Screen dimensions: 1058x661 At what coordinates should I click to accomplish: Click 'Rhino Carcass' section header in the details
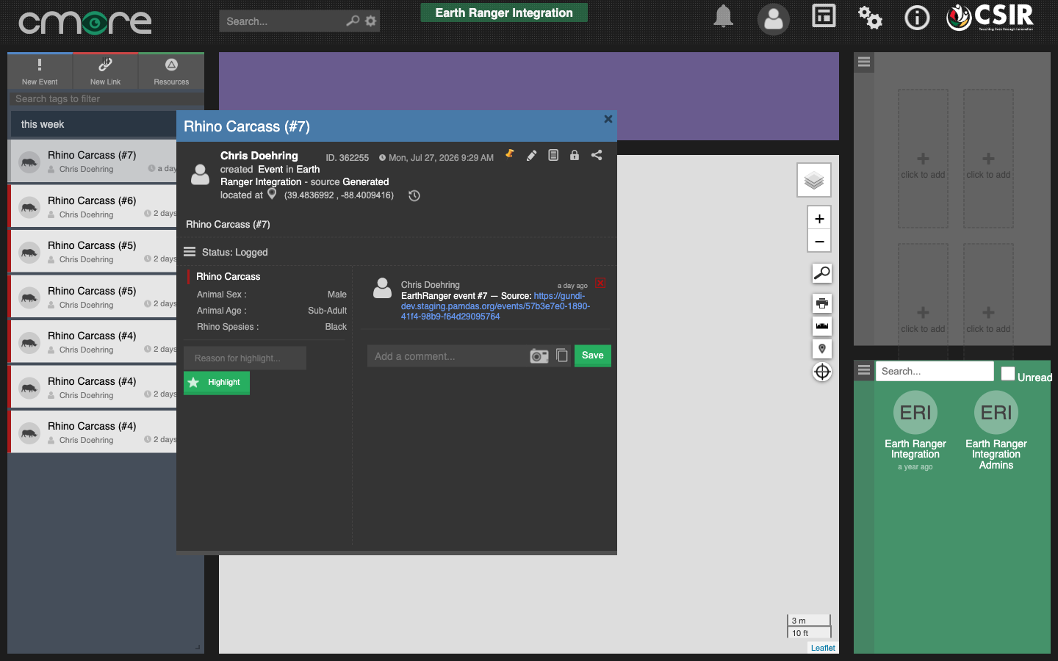(x=228, y=276)
